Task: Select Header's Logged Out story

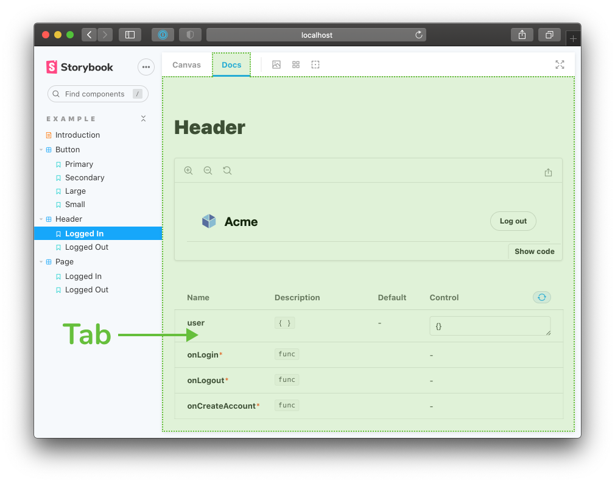Action: [86, 247]
